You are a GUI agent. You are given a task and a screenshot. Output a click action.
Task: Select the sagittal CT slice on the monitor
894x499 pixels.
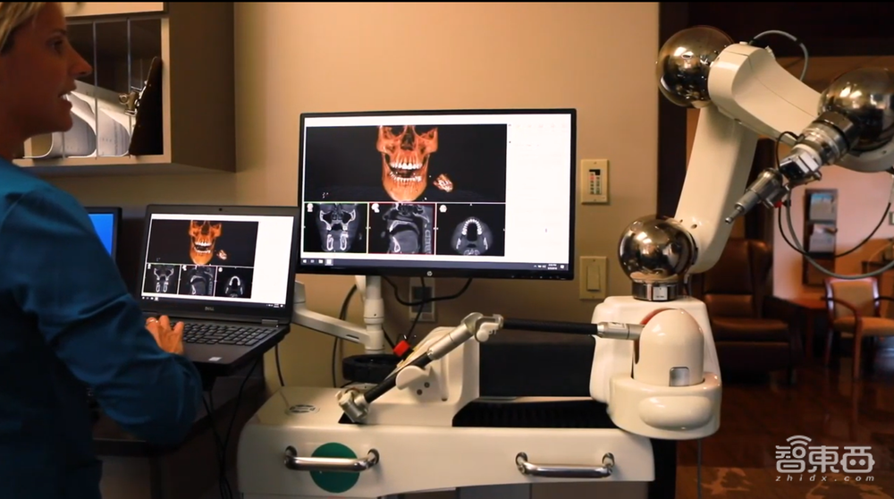pyautogui.click(x=401, y=229)
